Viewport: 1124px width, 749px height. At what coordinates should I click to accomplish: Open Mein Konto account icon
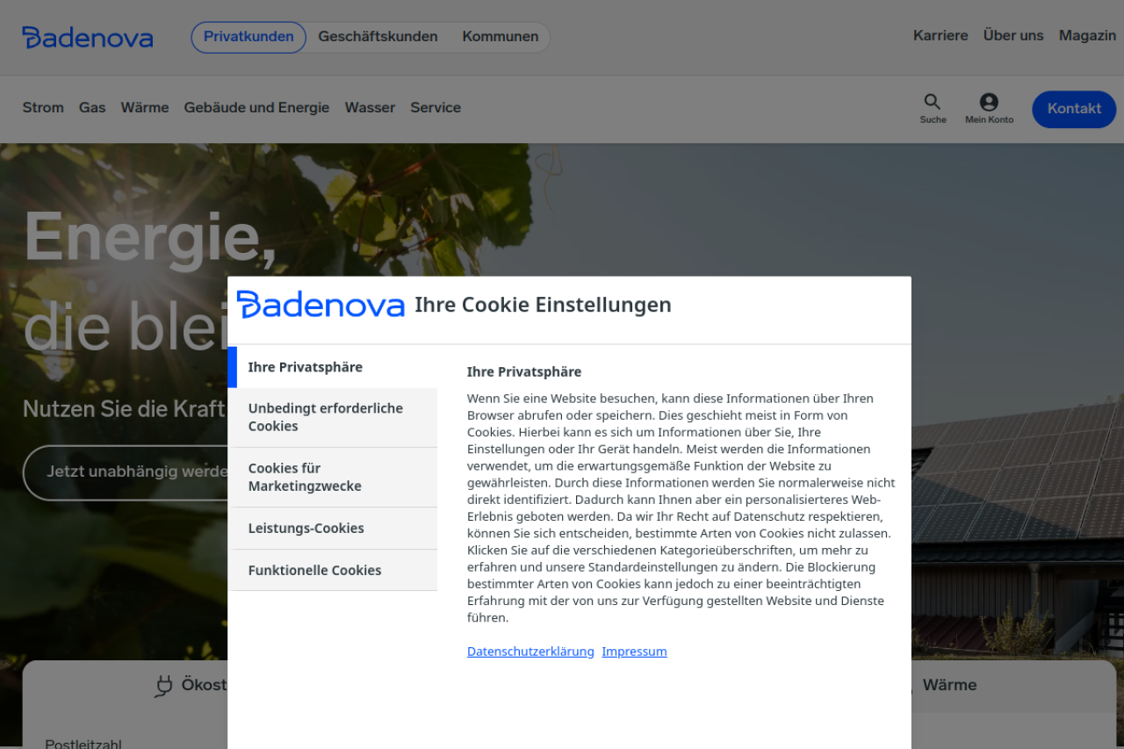989,103
